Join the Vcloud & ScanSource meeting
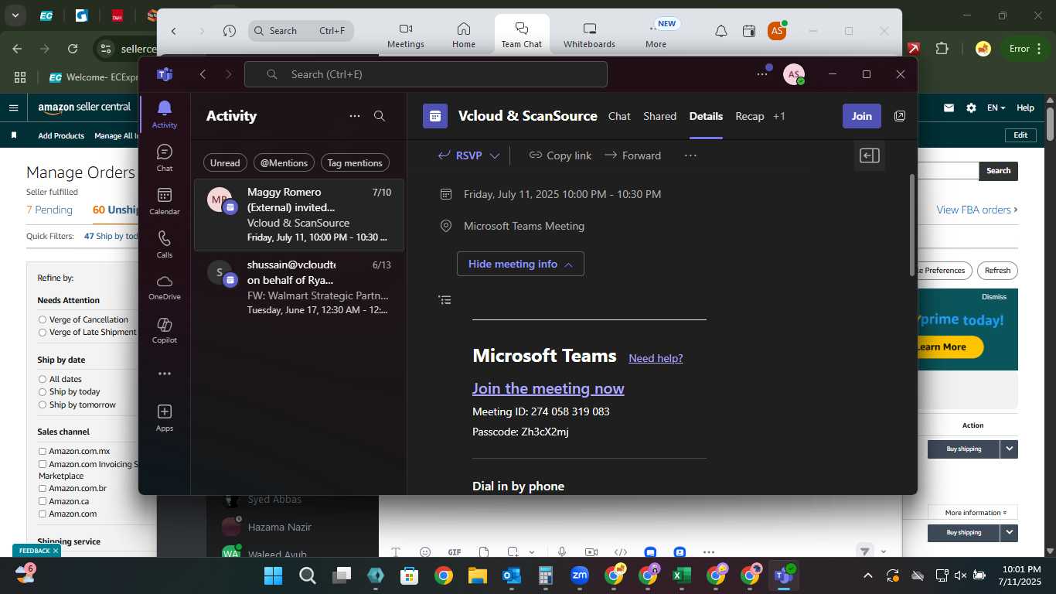 pyautogui.click(x=861, y=116)
